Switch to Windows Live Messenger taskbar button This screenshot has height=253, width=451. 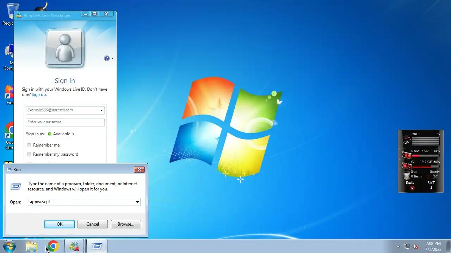tap(74, 246)
